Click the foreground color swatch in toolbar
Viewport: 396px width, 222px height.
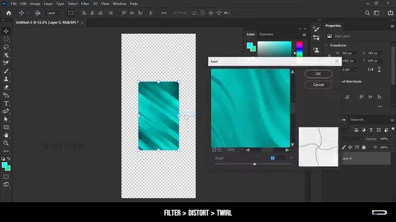[4, 165]
